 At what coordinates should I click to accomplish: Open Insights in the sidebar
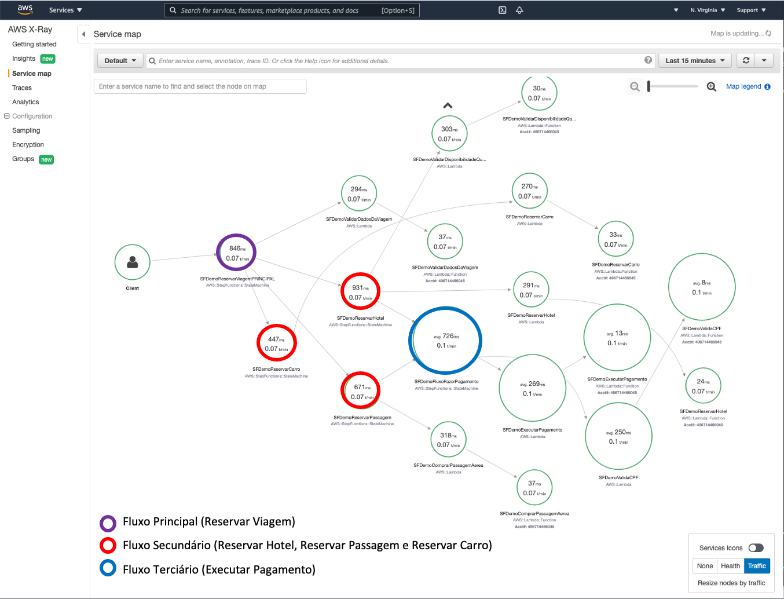(24, 59)
